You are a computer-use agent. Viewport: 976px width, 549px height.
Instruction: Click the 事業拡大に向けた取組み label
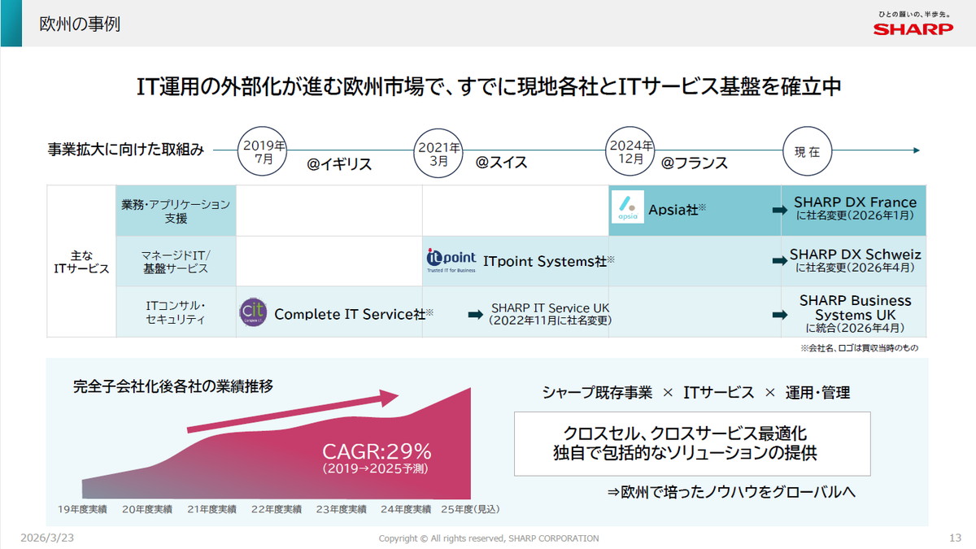click(x=125, y=150)
